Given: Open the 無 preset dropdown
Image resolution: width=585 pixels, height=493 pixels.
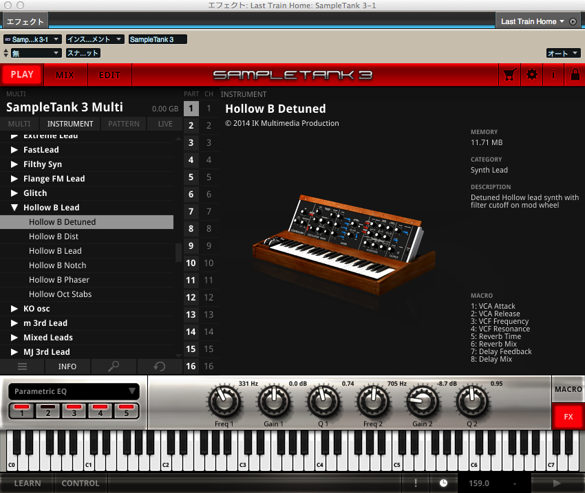Looking at the screenshot, I should (36, 53).
